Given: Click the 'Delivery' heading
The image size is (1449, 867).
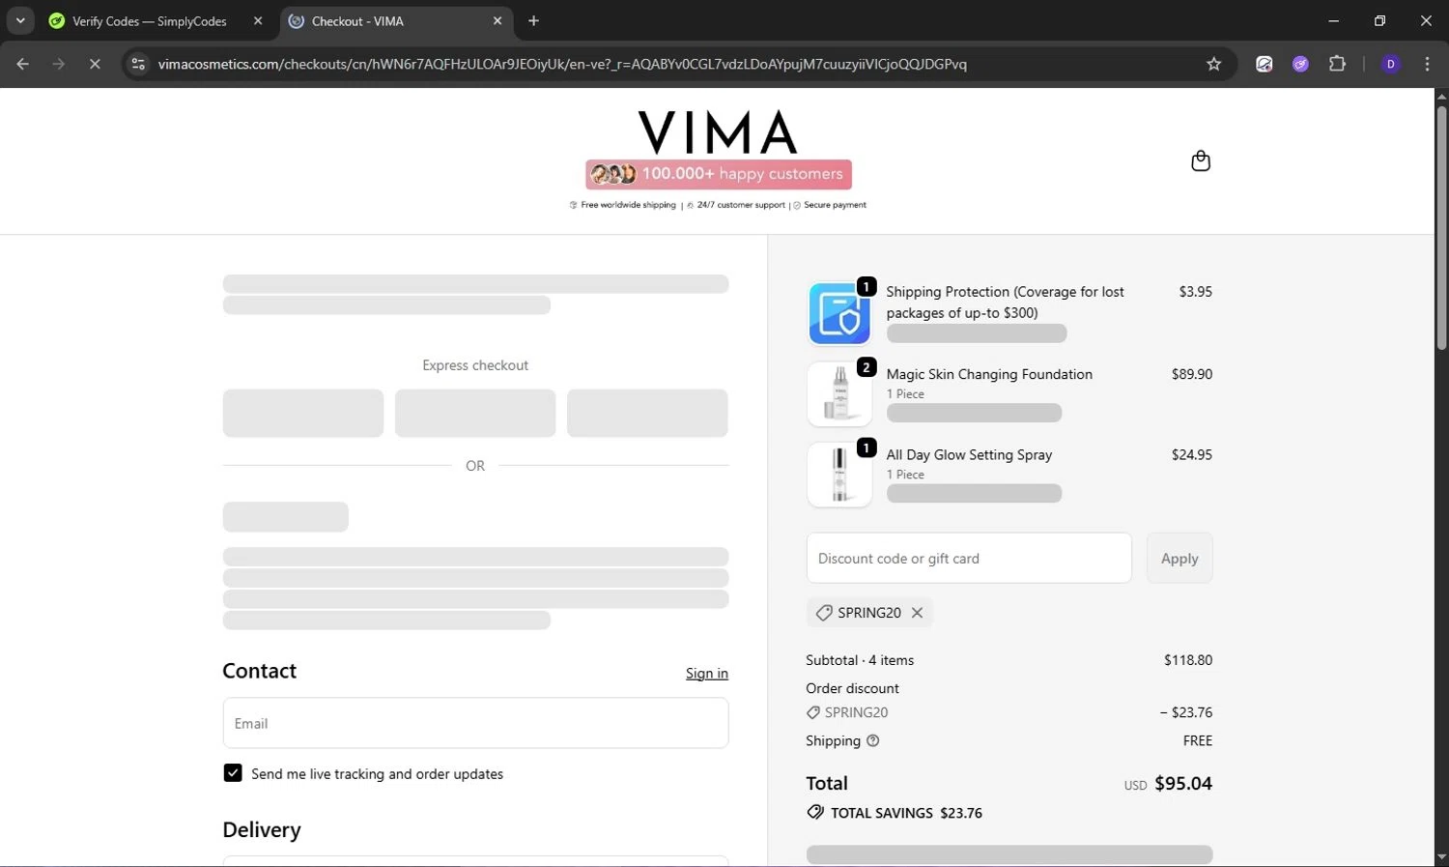Looking at the screenshot, I should (x=262, y=829).
